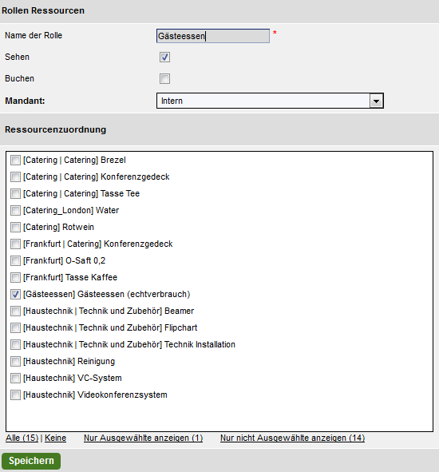This screenshot has height=472, width=439.
Task: Click the Name der Rolle text field
Action: click(213, 36)
